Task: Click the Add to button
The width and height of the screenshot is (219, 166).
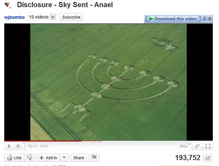Action: 48,158
